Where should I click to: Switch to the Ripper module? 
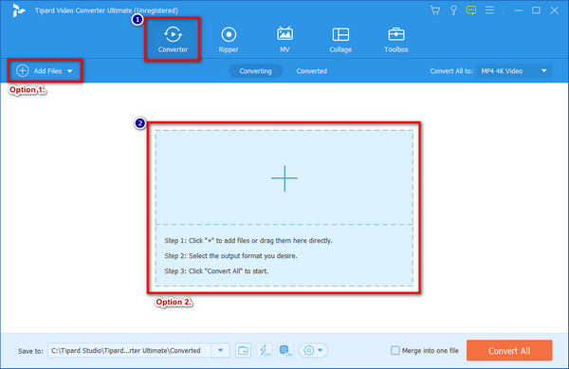coord(229,40)
